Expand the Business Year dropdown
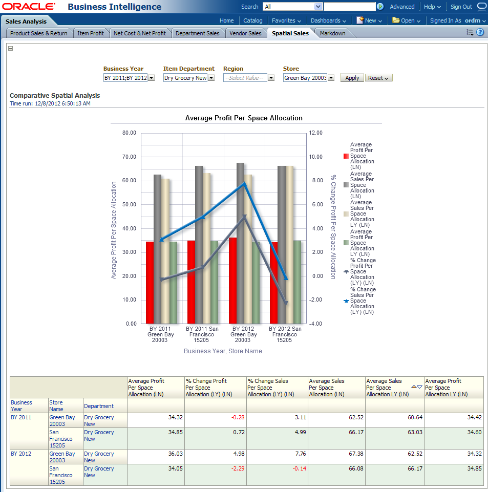Image resolution: width=488 pixels, height=492 pixels. (151, 78)
